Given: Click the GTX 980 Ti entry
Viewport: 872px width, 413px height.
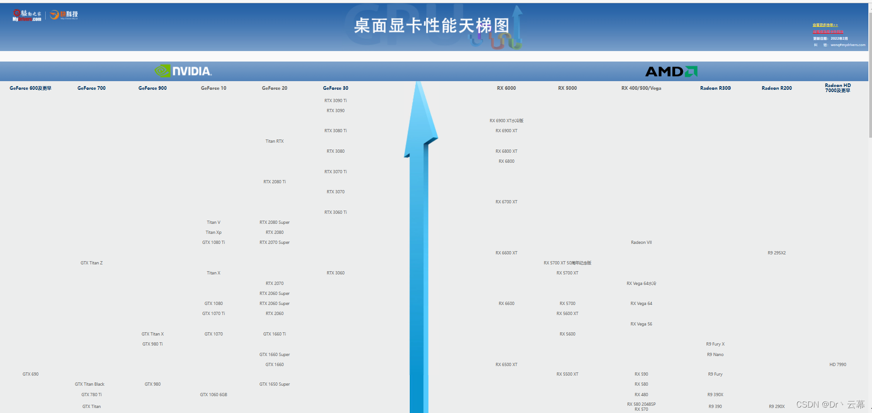Looking at the screenshot, I should pos(153,344).
